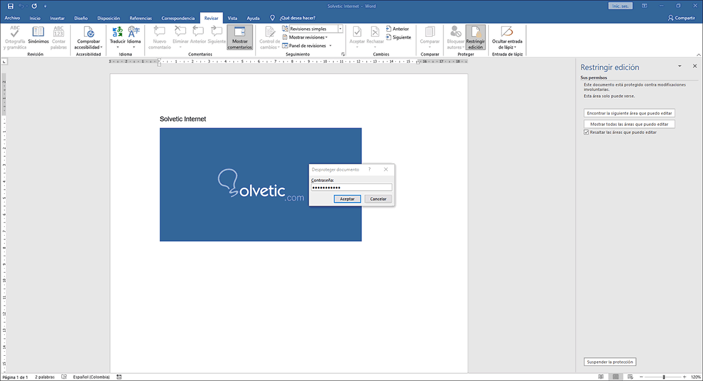Click the 120% zoom level
The height and width of the screenshot is (381, 703).
click(695, 377)
